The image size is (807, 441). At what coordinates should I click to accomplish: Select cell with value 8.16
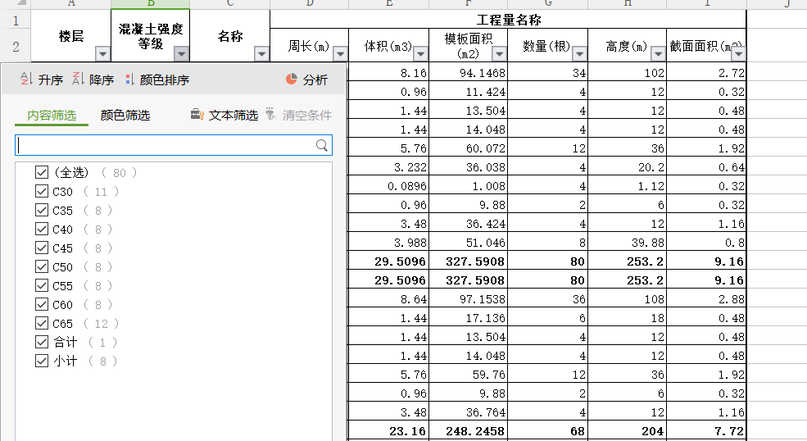pyautogui.click(x=388, y=73)
